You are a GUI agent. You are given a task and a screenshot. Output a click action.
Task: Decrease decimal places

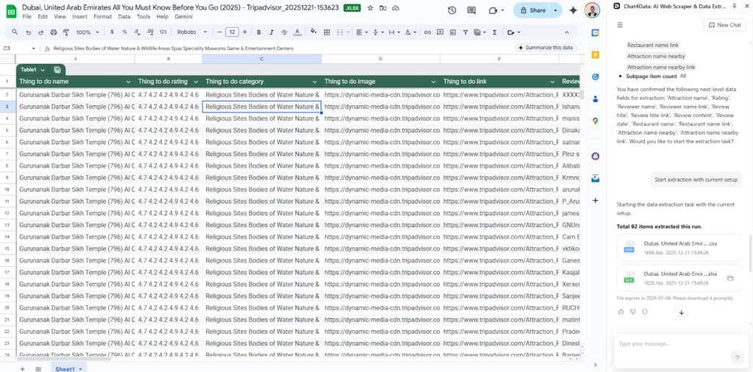(x=138, y=32)
